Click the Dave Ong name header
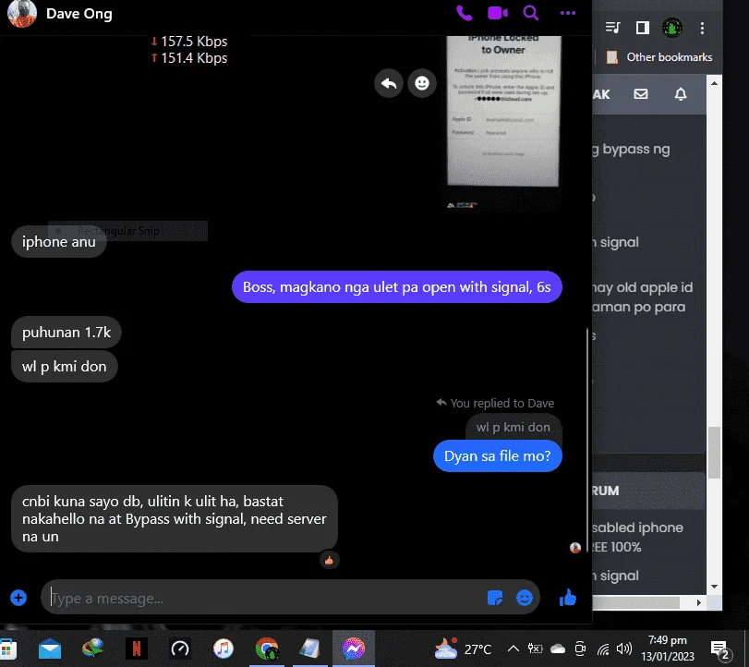The height and width of the screenshot is (667, 749). (x=79, y=13)
